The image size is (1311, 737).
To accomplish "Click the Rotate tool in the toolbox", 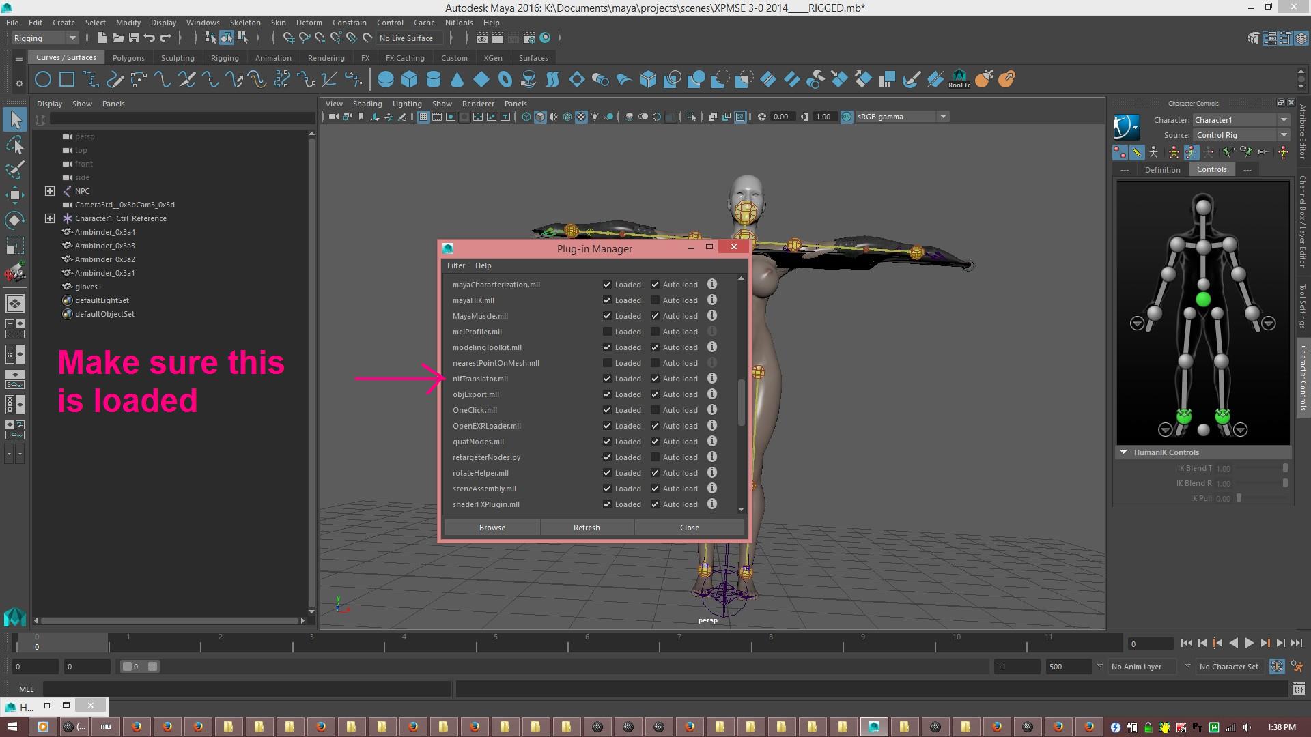I will click(14, 220).
